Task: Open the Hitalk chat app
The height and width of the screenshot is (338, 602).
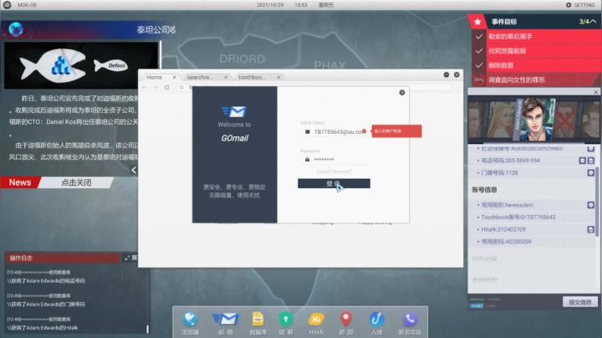Action: pyautogui.click(x=316, y=323)
